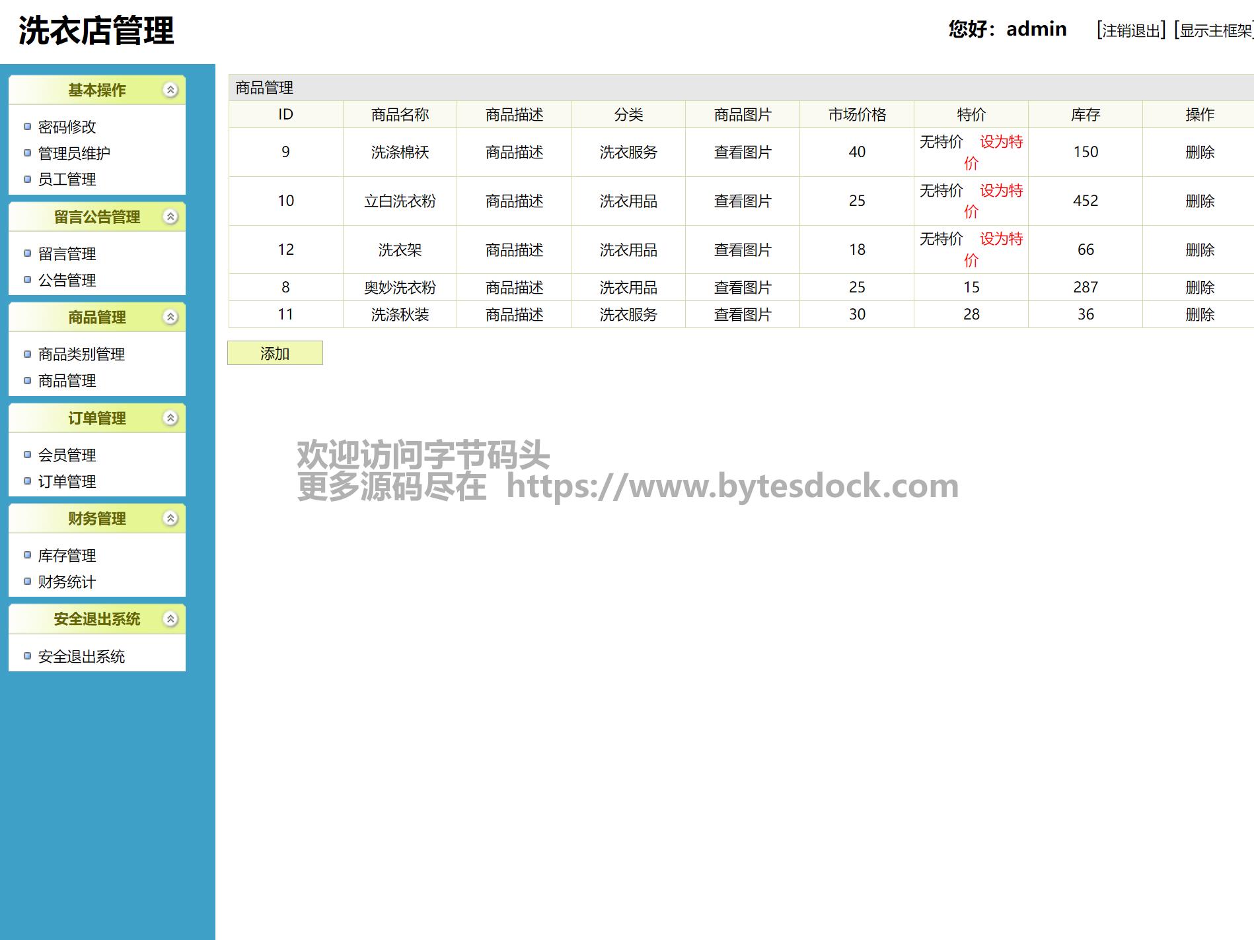This screenshot has width=1254, height=940.
Task: Click 设为特价 for 洗涤棉袄
Action: pyautogui.click(x=1000, y=142)
